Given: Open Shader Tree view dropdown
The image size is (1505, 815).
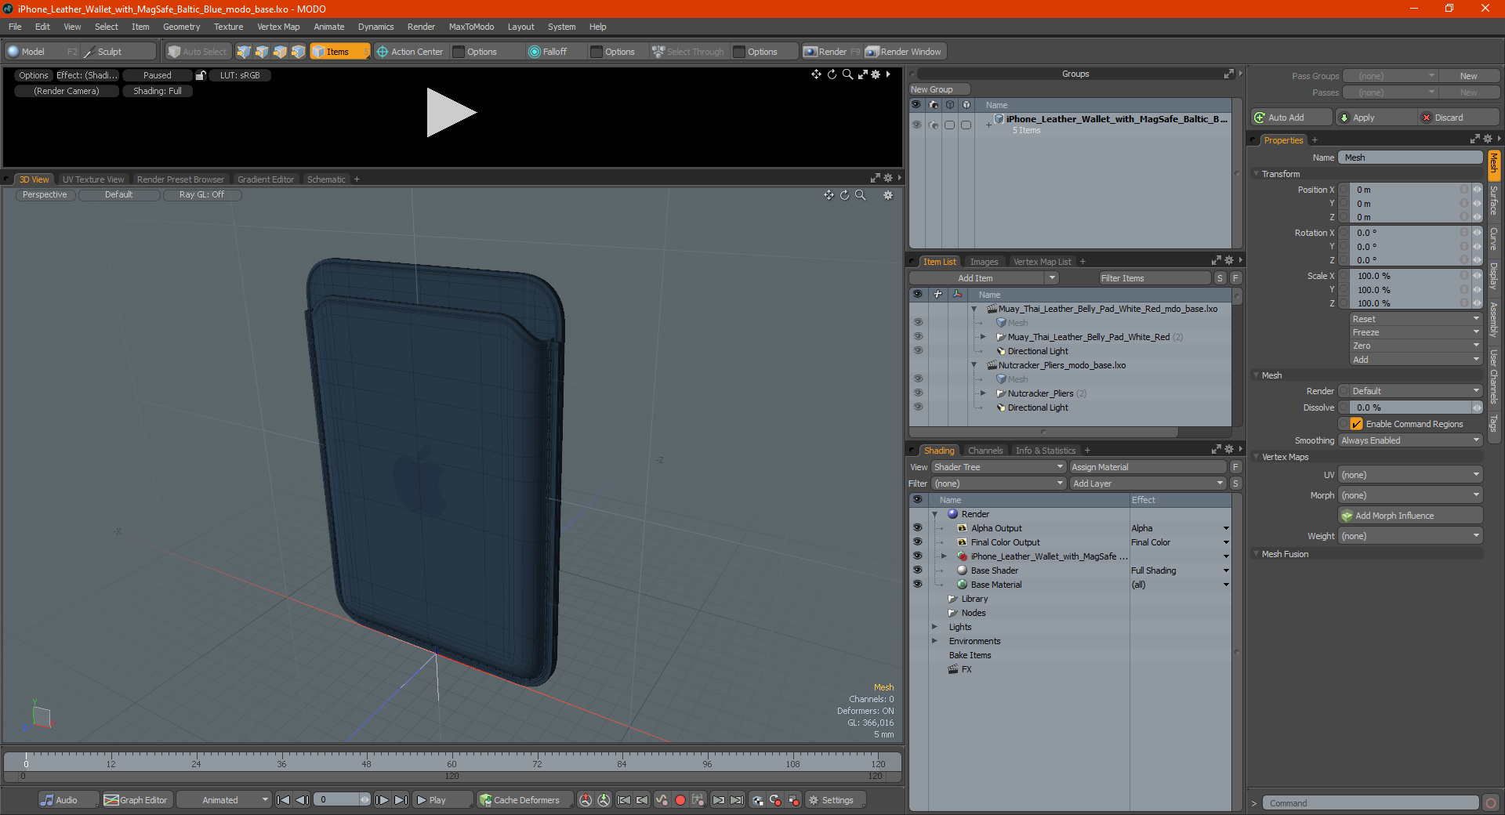Looking at the screenshot, I should tap(998, 467).
